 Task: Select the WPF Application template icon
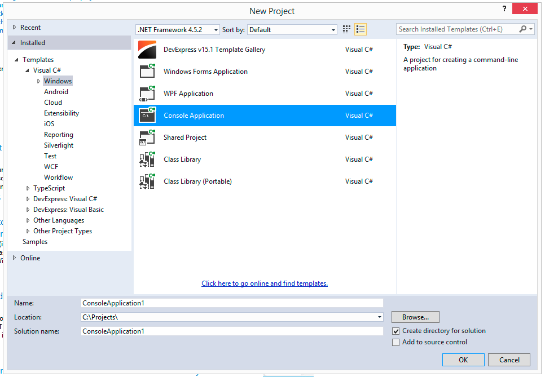[147, 93]
